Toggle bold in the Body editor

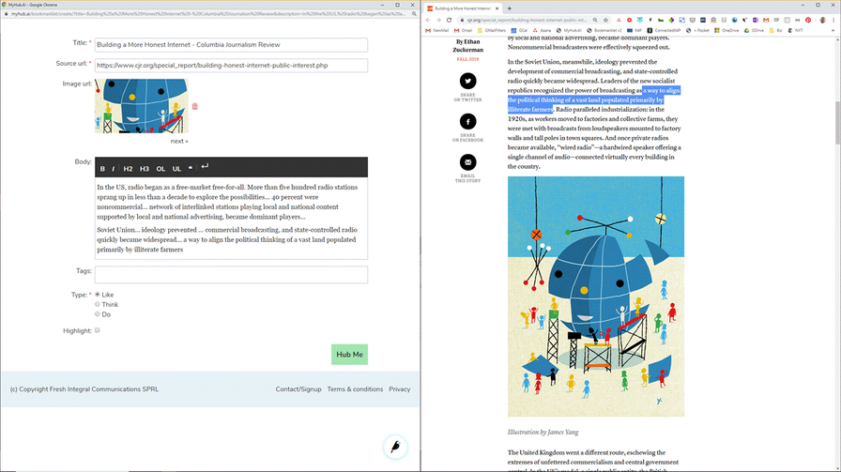coord(102,168)
